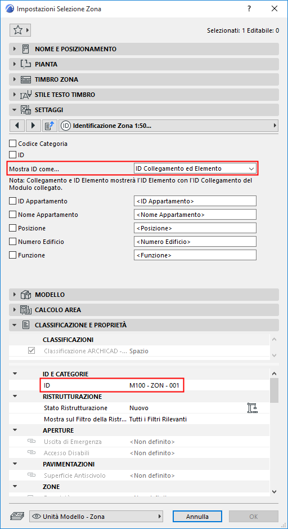Click Spazio classification value
Image resolution: width=288 pixels, height=529 pixels.
point(139,351)
